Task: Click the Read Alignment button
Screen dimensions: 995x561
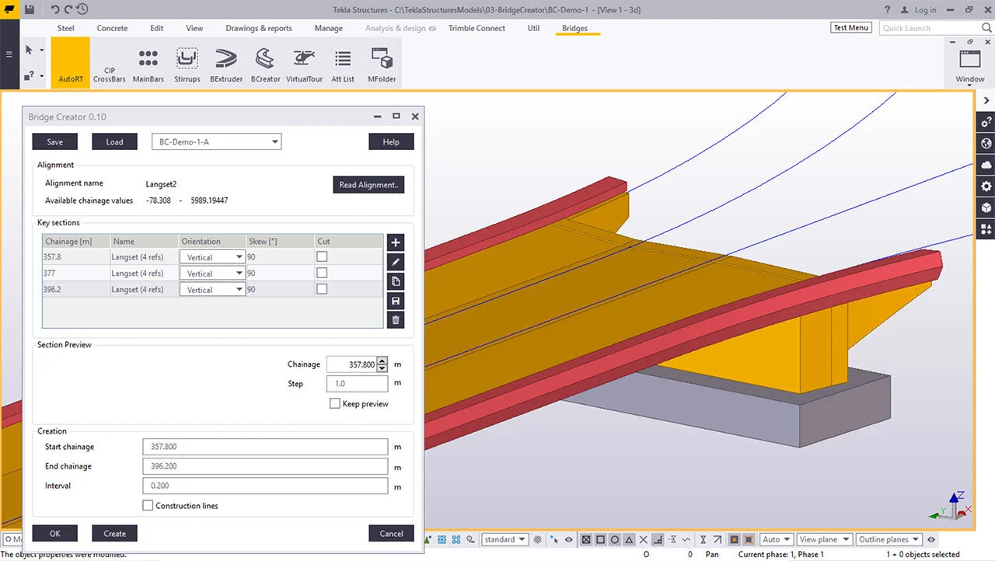Action: coord(368,185)
